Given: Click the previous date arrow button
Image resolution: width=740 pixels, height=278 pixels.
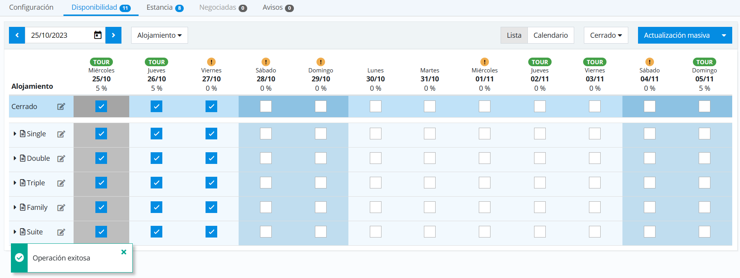Looking at the screenshot, I should pyautogui.click(x=17, y=35).
